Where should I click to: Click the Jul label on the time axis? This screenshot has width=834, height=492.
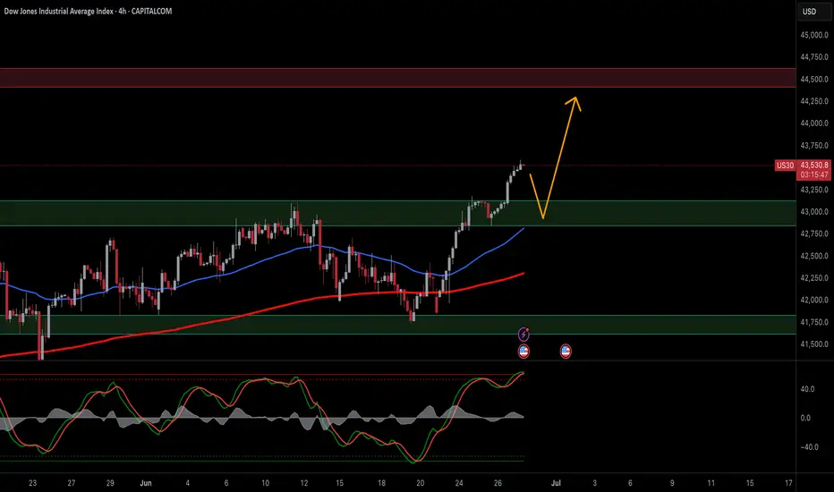pyautogui.click(x=556, y=483)
